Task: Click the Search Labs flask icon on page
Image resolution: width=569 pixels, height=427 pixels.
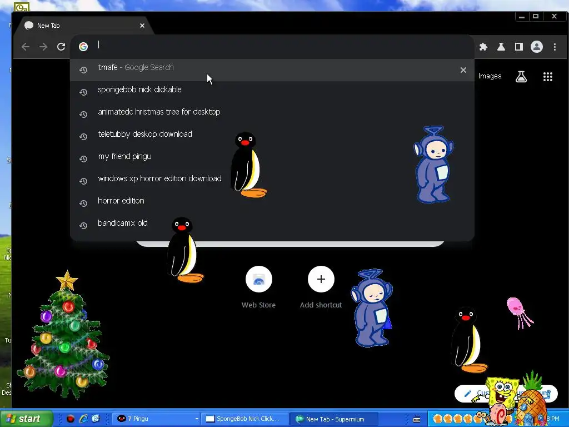Action: coord(521,77)
